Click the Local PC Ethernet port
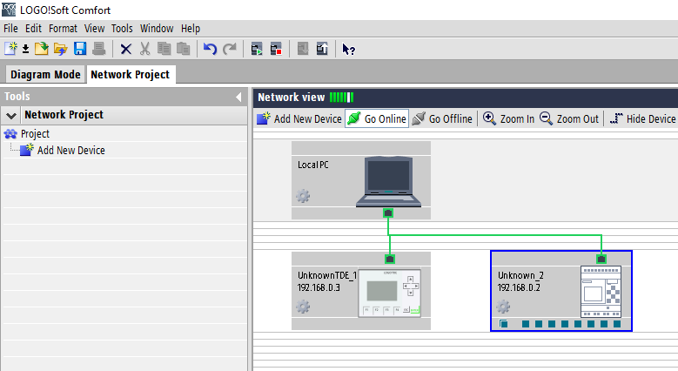Viewport: 678px width, 371px height. pyautogui.click(x=388, y=213)
